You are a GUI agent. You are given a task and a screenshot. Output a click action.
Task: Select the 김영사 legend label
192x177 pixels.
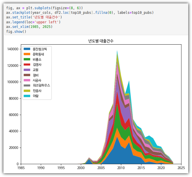pos(37,64)
